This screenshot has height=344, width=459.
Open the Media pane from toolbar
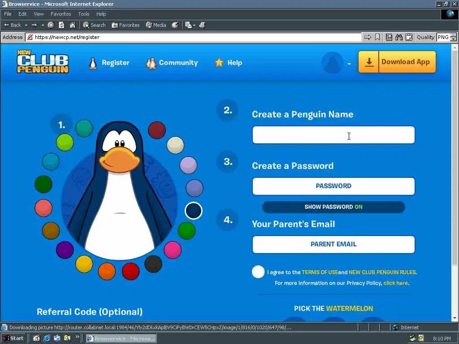(156, 25)
